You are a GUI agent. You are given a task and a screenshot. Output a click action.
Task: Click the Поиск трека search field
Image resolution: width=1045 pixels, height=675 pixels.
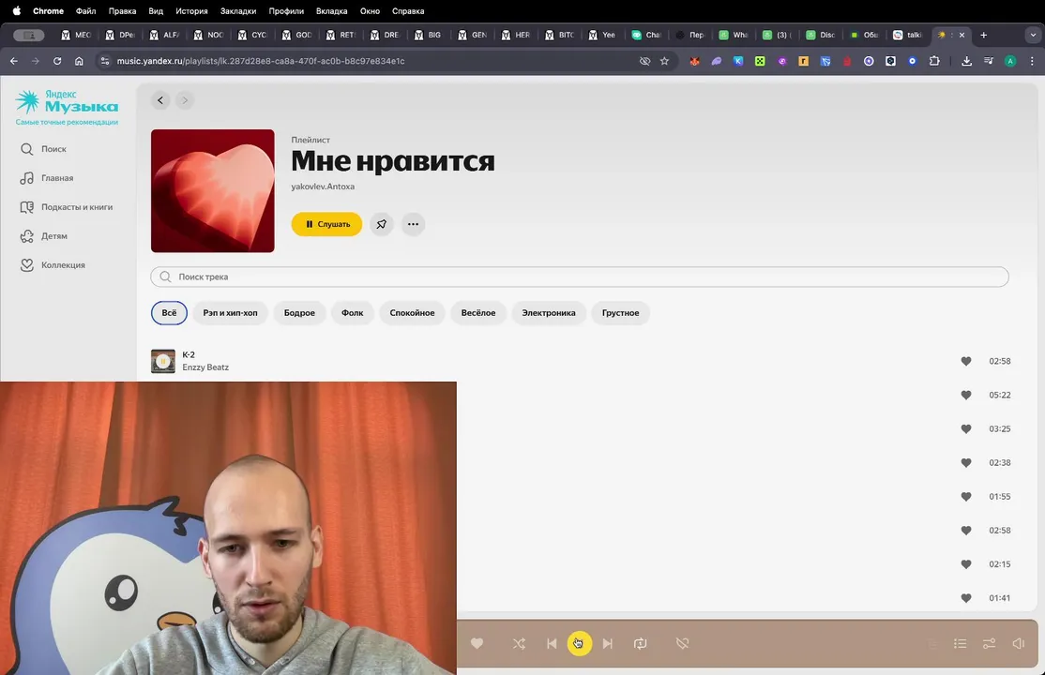[579, 277]
